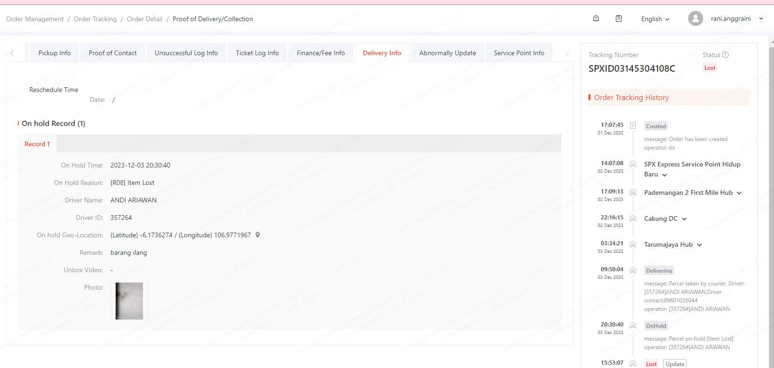Switch to the Pickup Info tab
Image resolution: width=774 pixels, height=368 pixels.
(x=54, y=53)
